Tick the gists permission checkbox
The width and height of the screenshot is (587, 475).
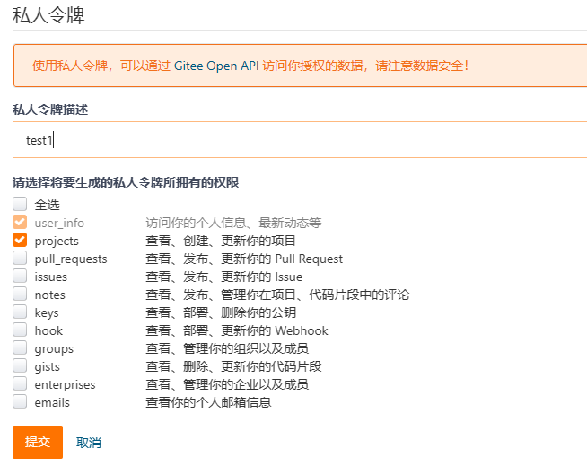(20, 366)
